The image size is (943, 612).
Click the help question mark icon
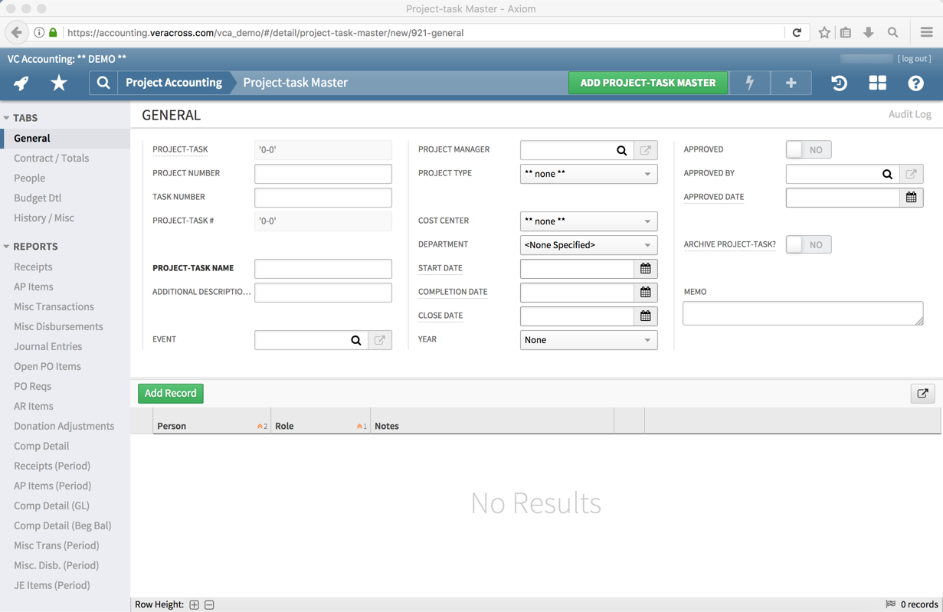(915, 83)
